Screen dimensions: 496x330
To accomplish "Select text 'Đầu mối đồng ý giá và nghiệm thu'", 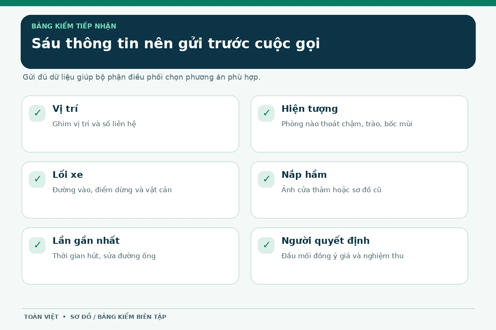I will (343, 256).
